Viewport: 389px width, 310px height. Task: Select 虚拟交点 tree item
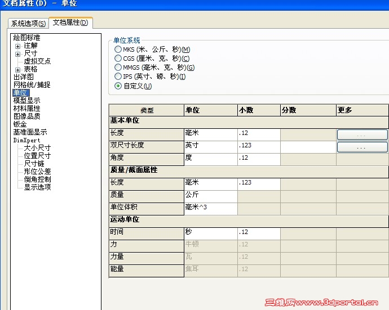coord(37,61)
